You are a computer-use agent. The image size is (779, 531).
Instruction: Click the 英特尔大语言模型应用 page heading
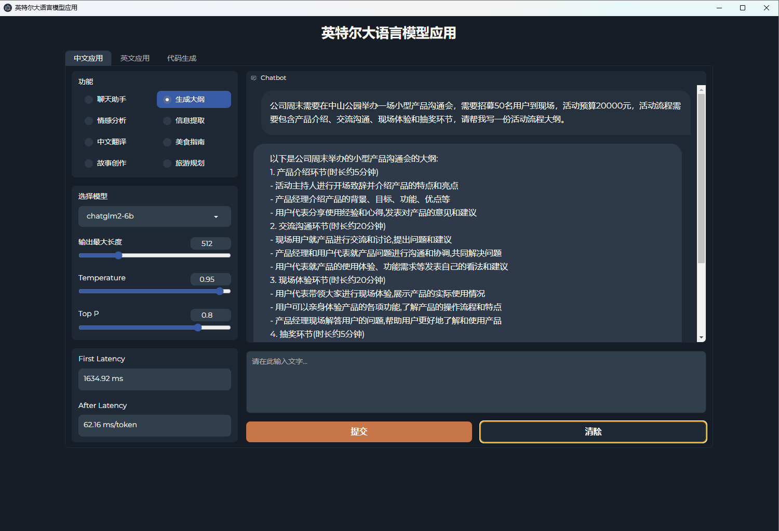click(x=389, y=33)
